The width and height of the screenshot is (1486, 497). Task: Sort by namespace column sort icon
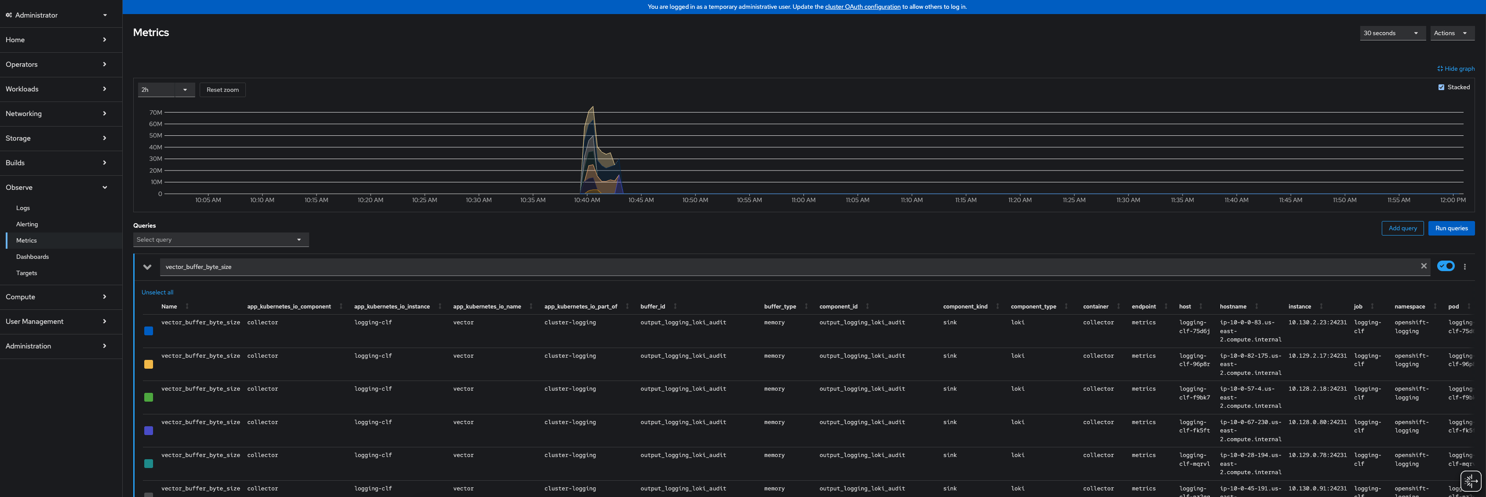[x=1435, y=306]
